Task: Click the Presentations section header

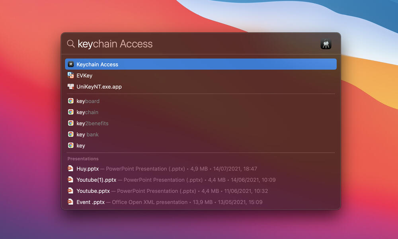Action: pos(83,159)
